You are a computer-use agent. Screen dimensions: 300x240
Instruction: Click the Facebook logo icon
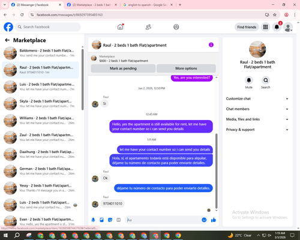pyautogui.click(x=8, y=27)
